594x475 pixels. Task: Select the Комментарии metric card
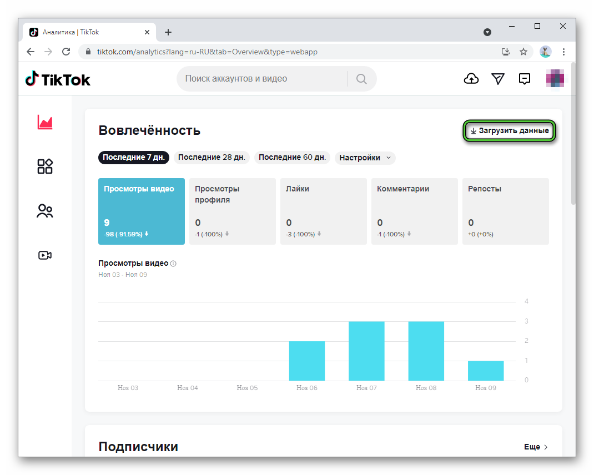click(414, 211)
